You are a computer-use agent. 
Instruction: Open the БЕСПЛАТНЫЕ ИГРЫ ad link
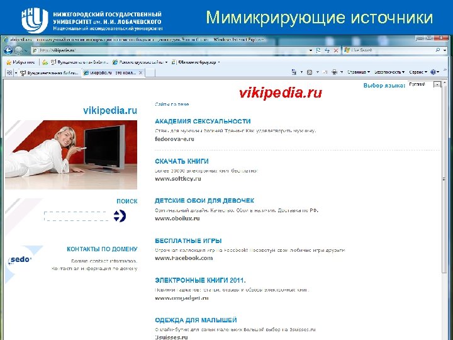[x=188, y=241]
